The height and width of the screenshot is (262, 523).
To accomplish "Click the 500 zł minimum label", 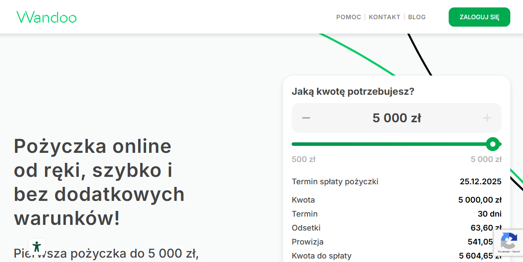I will coord(303,159).
